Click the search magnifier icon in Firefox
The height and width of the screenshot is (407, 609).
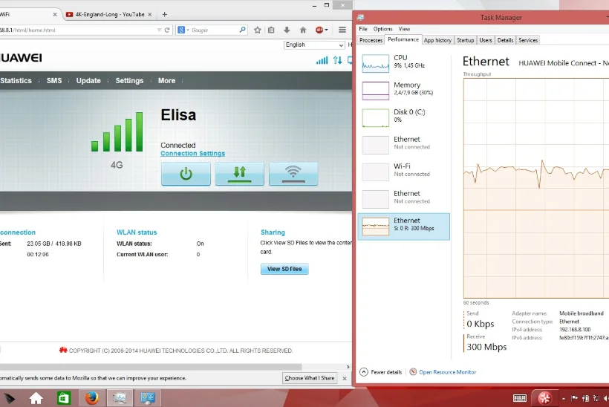[x=242, y=30]
